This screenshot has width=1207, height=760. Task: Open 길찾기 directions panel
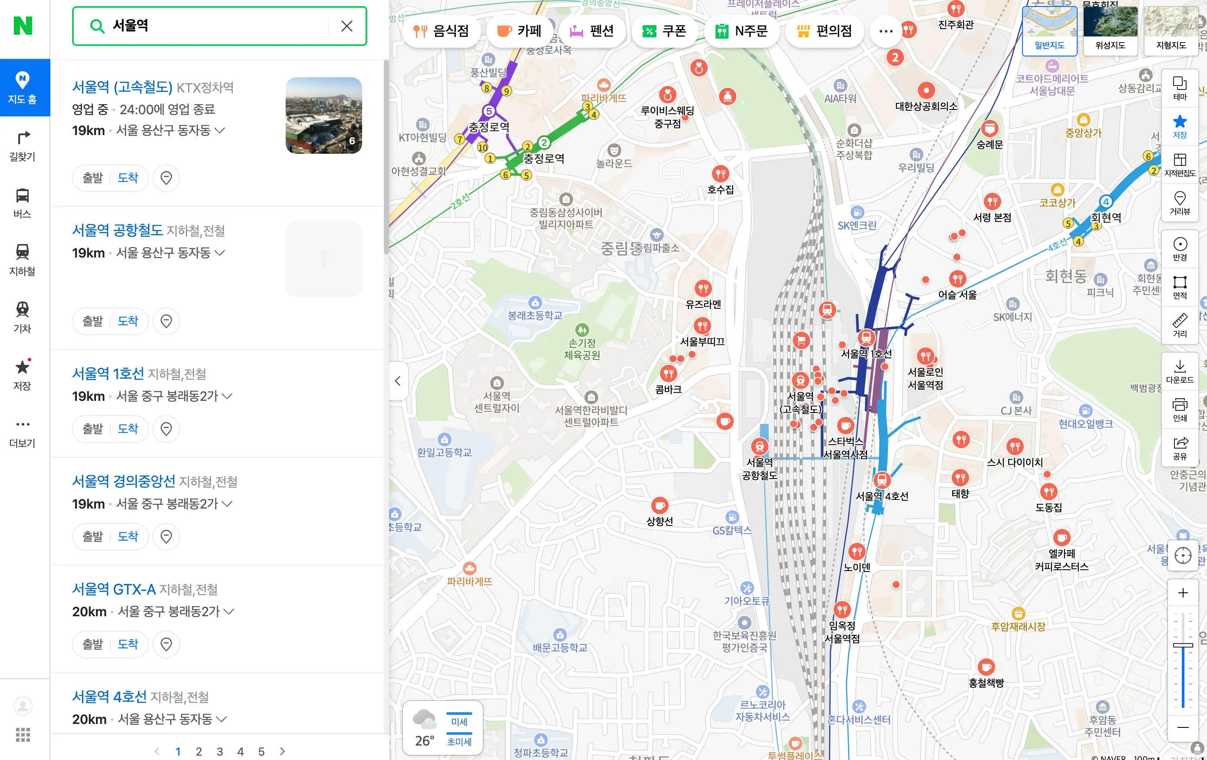coord(23,145)
